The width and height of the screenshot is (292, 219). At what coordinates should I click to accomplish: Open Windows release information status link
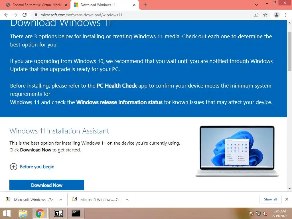click(x=119, y=102)
